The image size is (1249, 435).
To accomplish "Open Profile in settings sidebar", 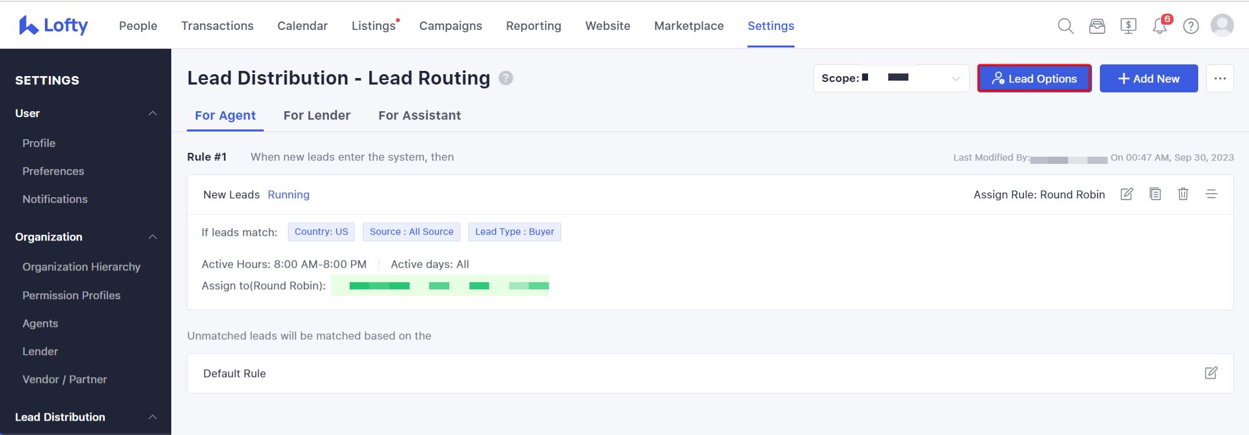I will [x=39, y=143].
